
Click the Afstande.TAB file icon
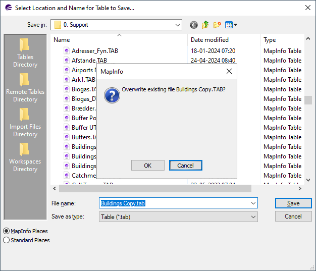click(67, 61)
